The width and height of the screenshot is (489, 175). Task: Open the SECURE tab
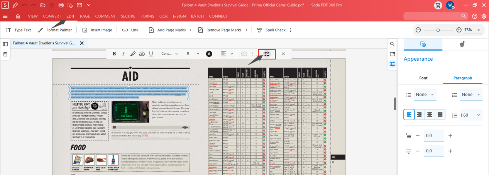[128, 16]
